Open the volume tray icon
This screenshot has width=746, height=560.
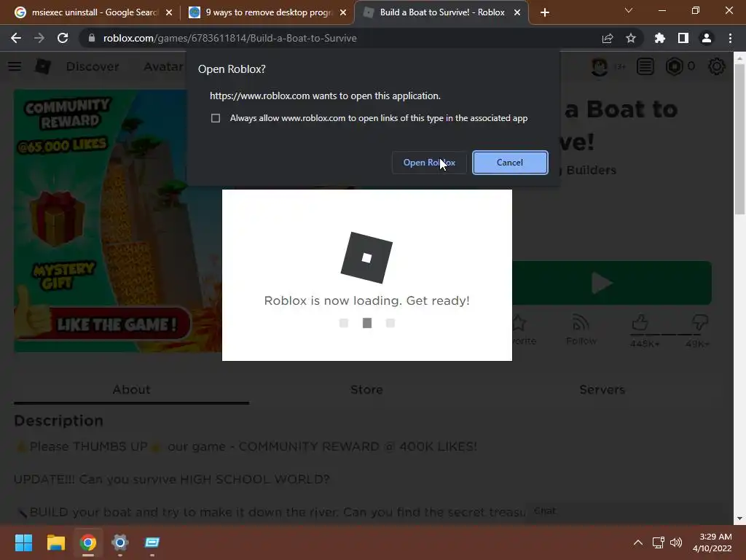[x=675, y=542]
